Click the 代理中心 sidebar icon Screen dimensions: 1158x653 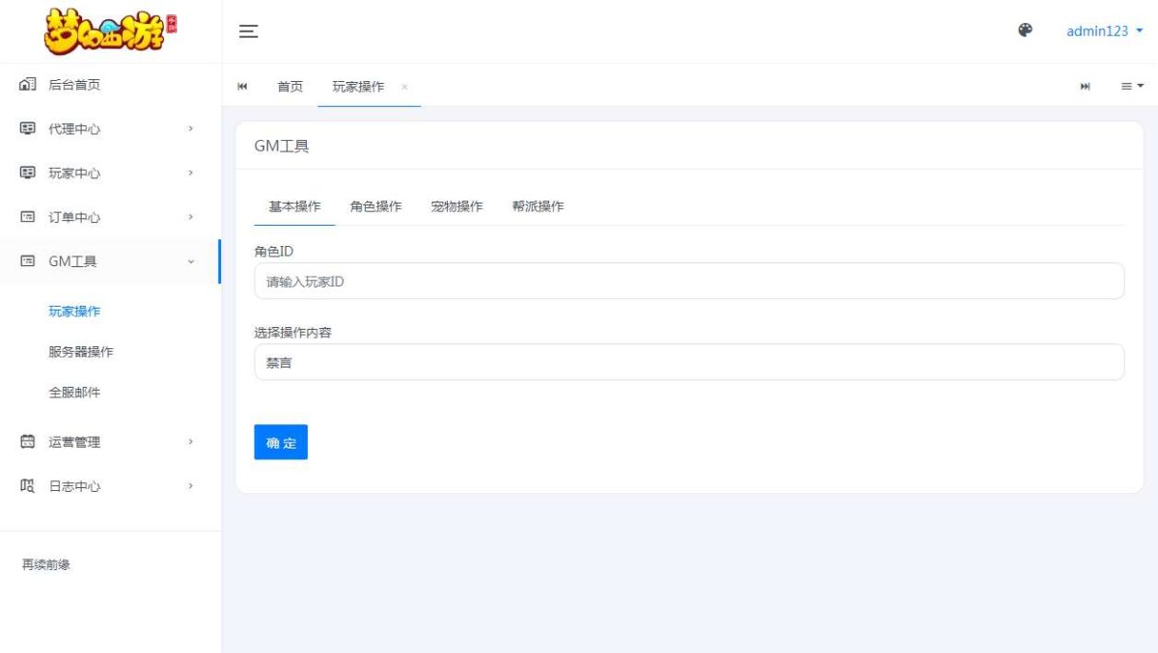(x=28, y=129)
